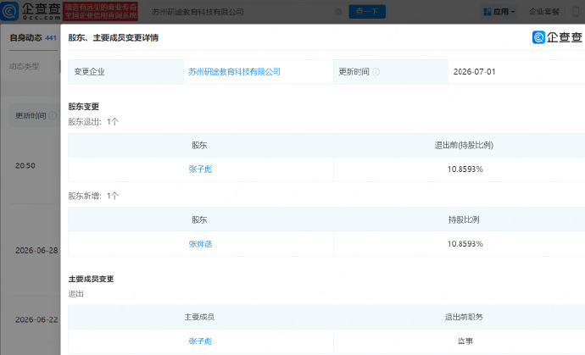Click the company name search input field
The image size is (585, 355).
241,12
